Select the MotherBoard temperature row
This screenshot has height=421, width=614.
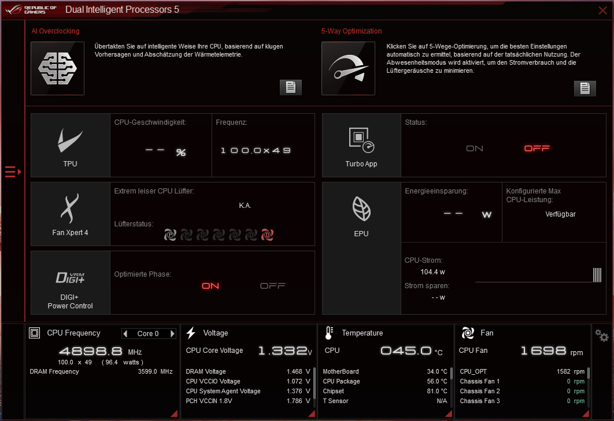[x=385, y=371]
